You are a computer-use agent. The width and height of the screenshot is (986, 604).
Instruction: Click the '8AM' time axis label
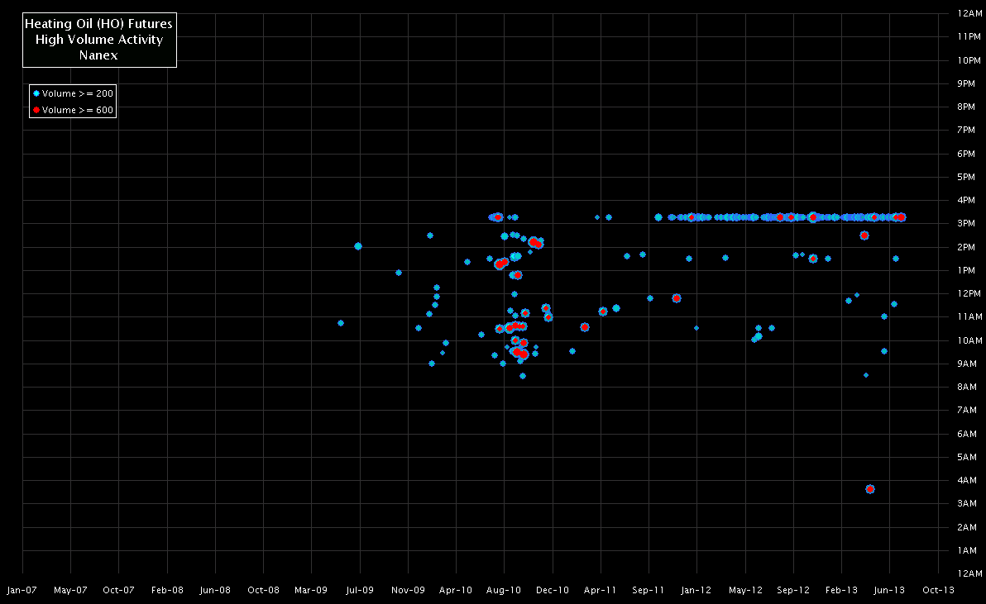(966, 388)
